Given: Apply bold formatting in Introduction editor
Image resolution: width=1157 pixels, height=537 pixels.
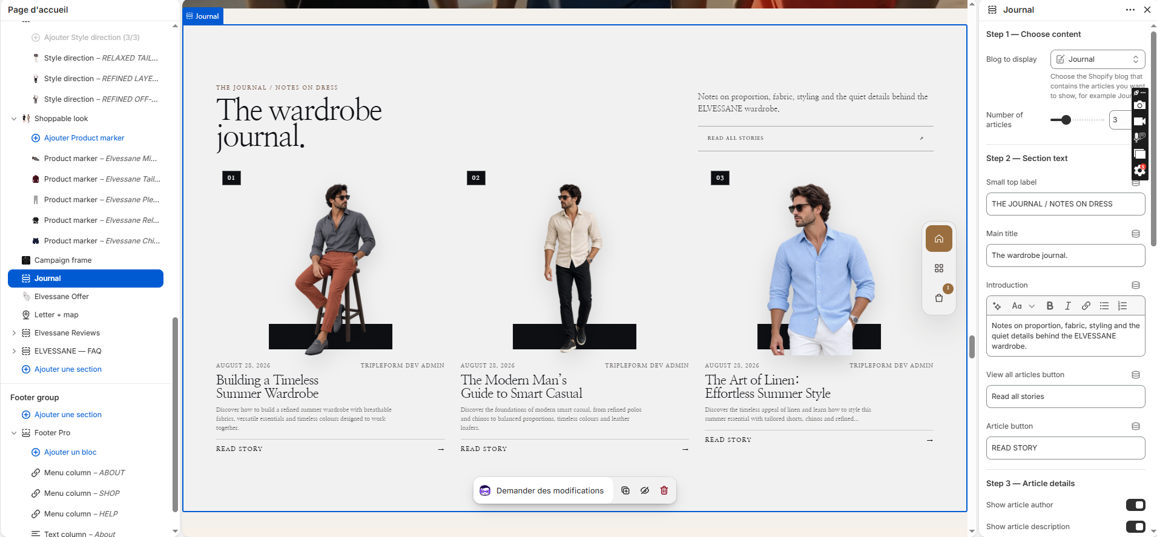Looking at the screenshot, I should (x=1050, y=306).
